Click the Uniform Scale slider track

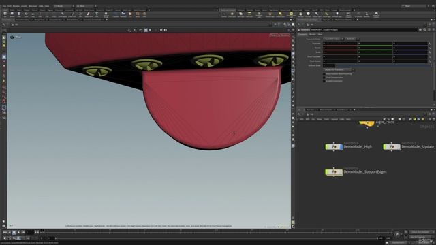tap(382, 65)
